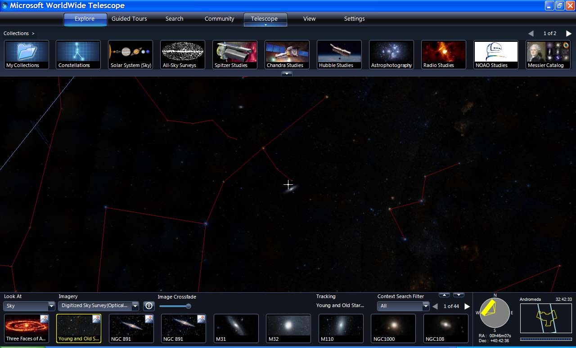576x348 pixels.
Task: Minimize the WorldWide Telescope window
Action: [x=549, y=6]
